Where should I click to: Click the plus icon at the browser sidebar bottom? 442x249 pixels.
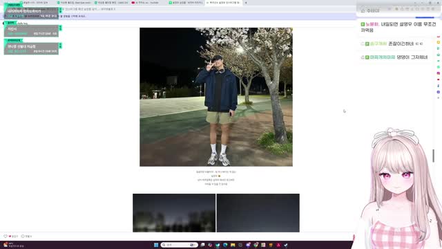[439, 98]
